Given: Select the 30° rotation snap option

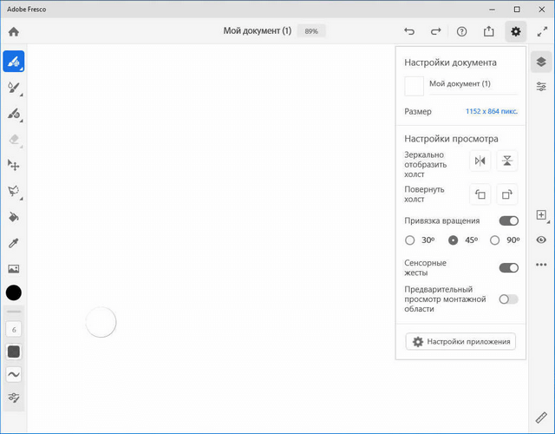Looking at the screenshot, I should 410,240.
